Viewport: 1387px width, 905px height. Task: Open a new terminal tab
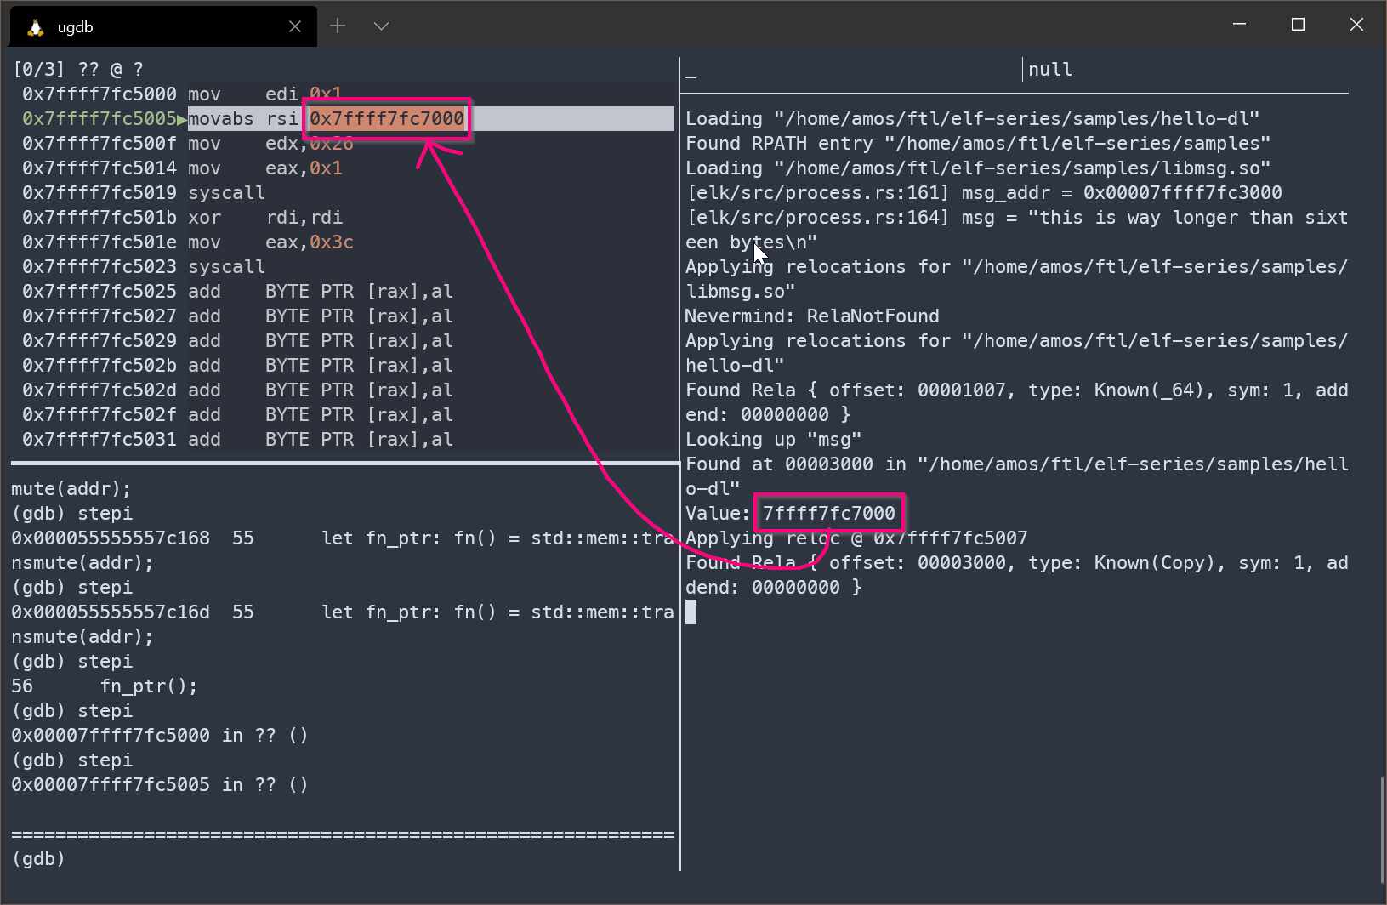point(338,26)
